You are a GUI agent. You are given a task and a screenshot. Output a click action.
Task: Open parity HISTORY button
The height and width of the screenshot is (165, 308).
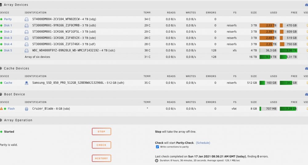101,158
